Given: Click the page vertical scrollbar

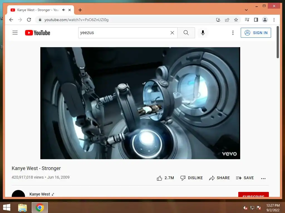Looking at the screenshot, I should click(x=278, y=42).
